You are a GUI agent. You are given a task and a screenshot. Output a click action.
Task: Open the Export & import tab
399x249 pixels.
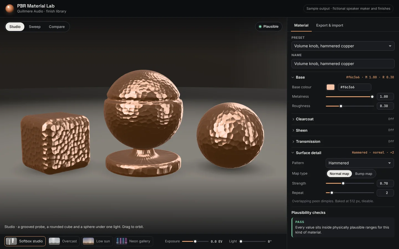point(329,25)
